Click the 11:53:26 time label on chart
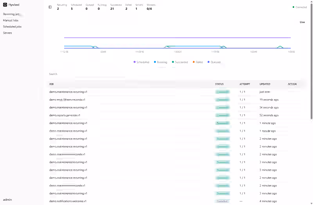The width and height of the screenshot is (313, 205). point(178,52)
